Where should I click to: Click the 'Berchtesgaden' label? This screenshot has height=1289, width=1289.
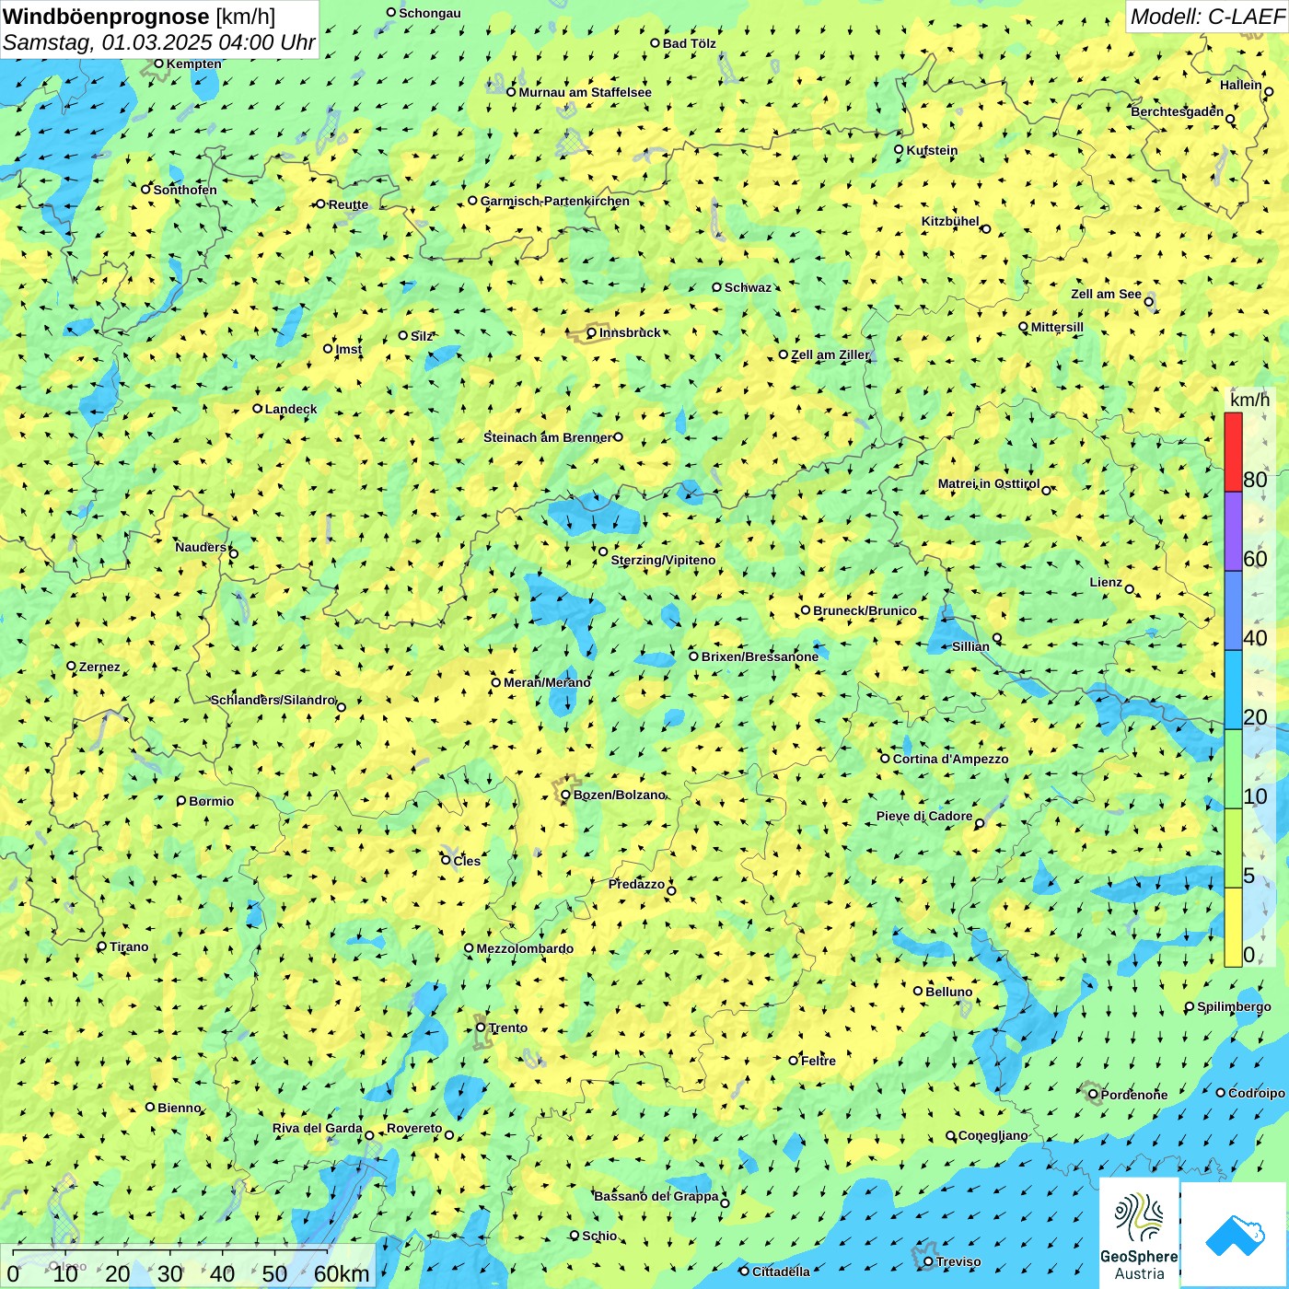coord(1178,111)
